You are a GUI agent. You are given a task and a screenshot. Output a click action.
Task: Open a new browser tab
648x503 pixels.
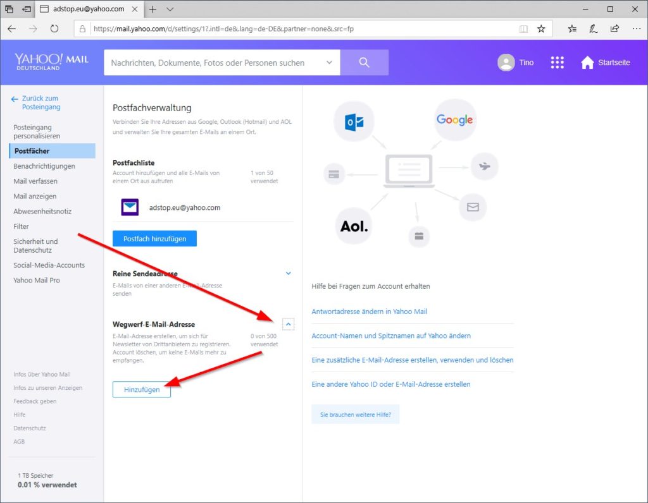153,9
